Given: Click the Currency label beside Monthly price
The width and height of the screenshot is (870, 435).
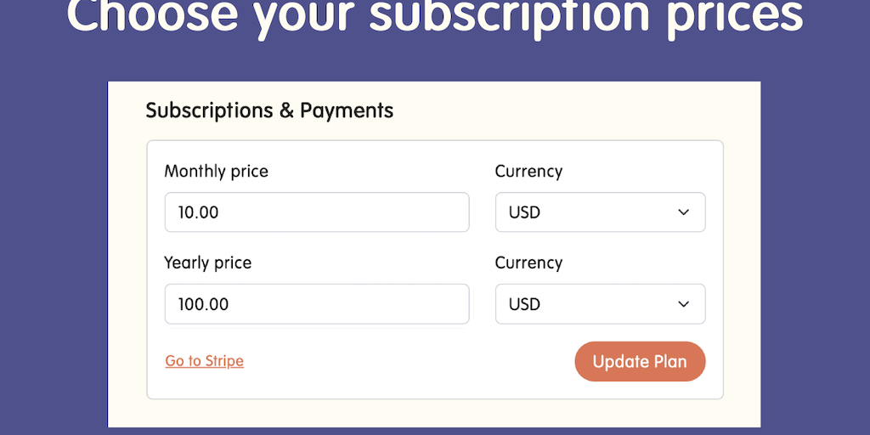Looking at the screenshot, I should (528, 172).
